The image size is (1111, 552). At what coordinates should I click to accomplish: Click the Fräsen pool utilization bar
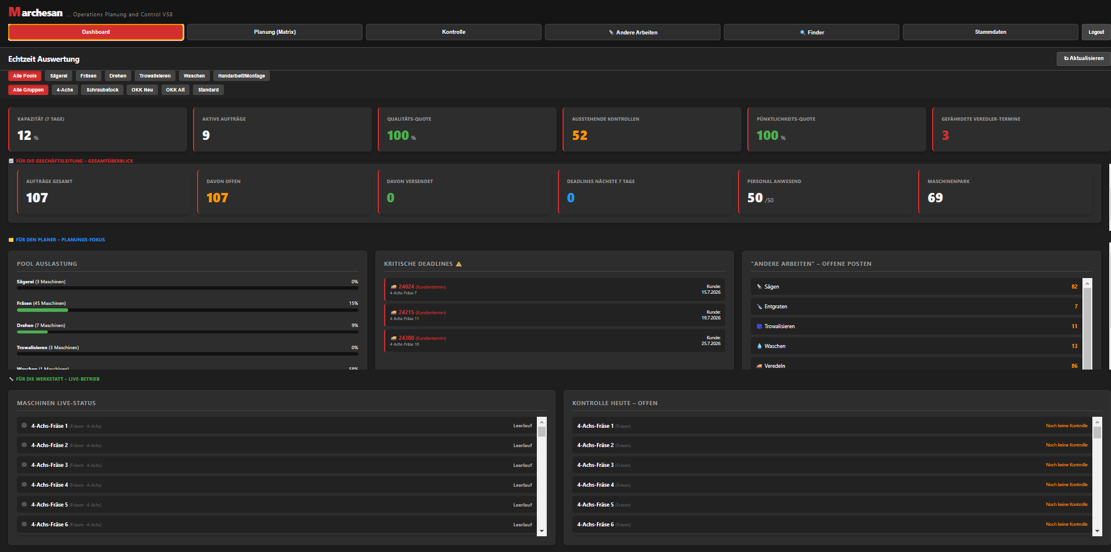[188, 310]
